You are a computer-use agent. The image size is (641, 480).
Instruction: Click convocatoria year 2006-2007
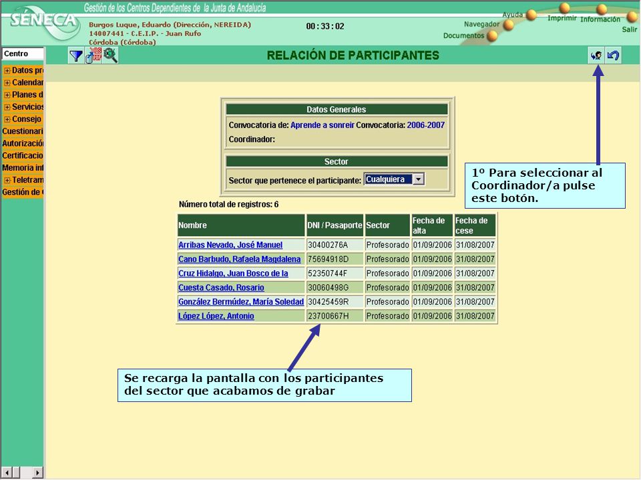pos(425,125)
